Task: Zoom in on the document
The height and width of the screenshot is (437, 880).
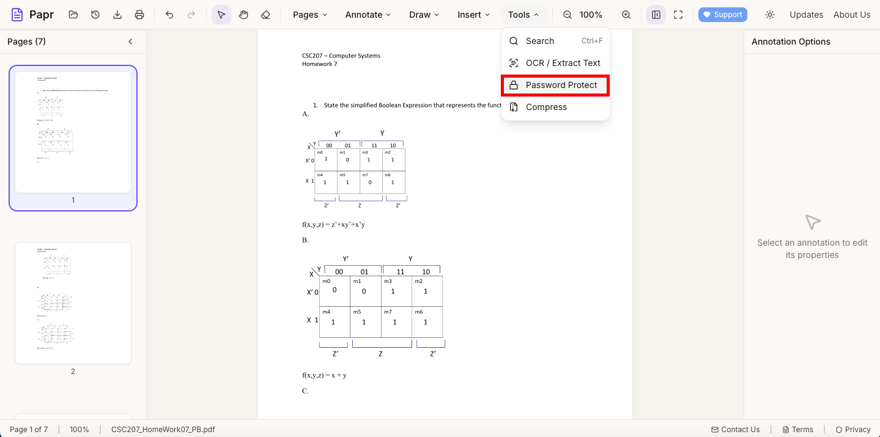Action: tap(626, 14)
